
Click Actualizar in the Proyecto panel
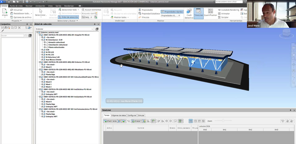tap(16, 10)
